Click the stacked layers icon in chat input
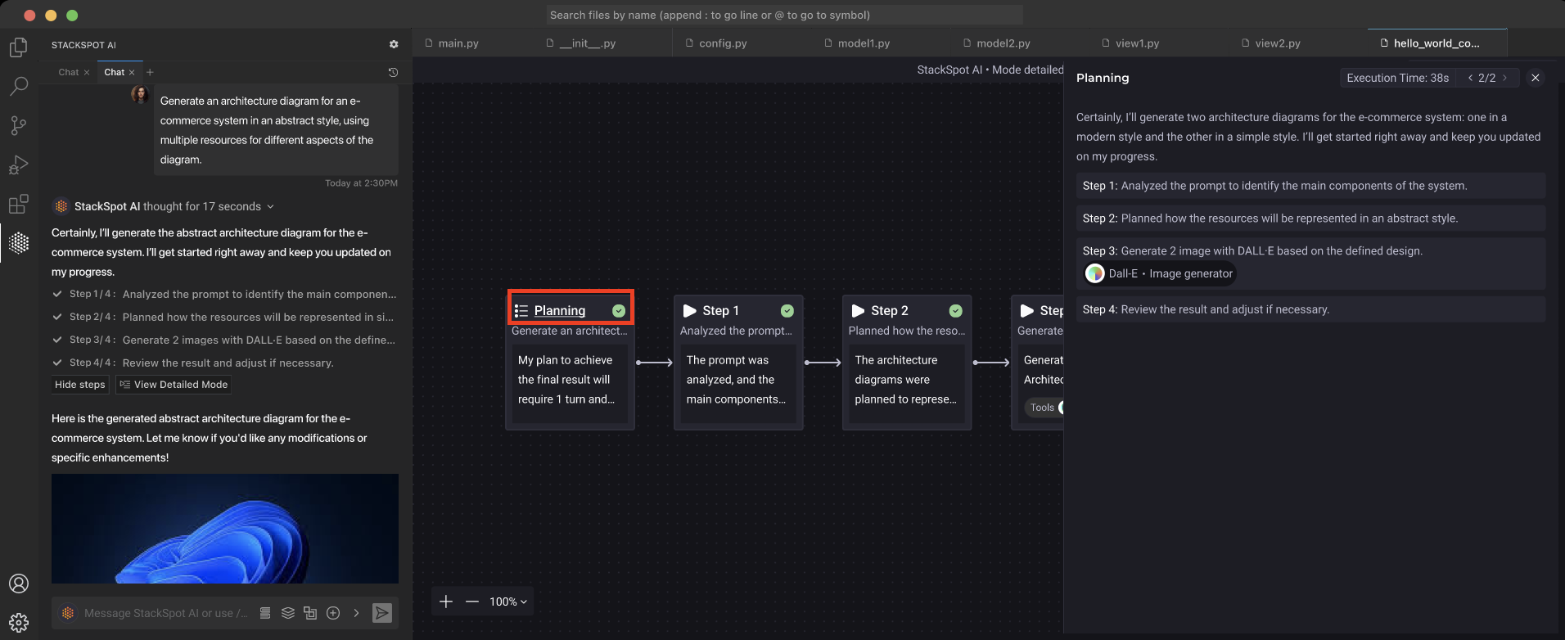The image size is (1565, 640). [x=288, y=613]
